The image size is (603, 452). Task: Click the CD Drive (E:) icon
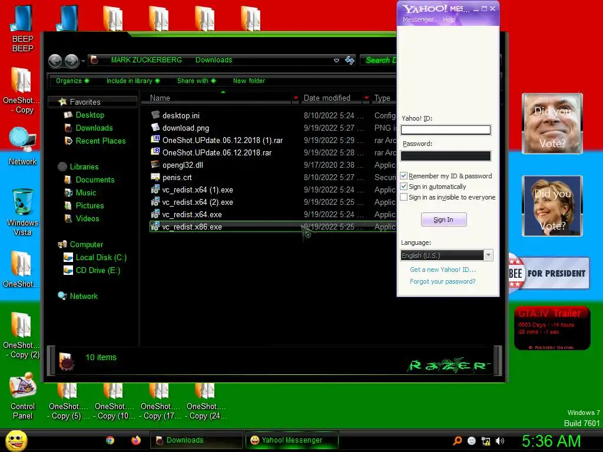pos(68,270)
